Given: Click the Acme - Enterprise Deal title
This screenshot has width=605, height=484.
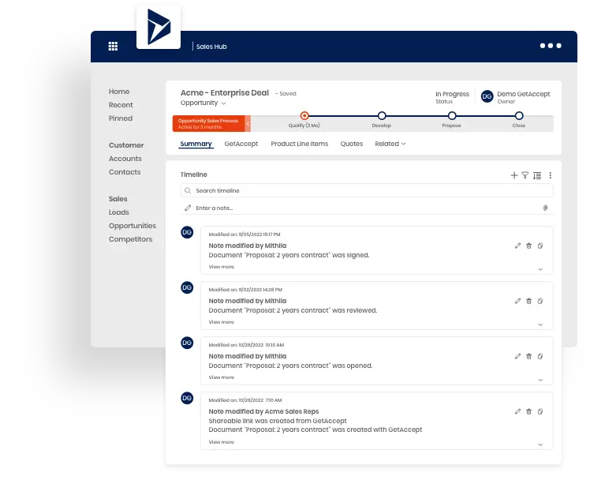Looking at the screenshot, I should point(225,92).
